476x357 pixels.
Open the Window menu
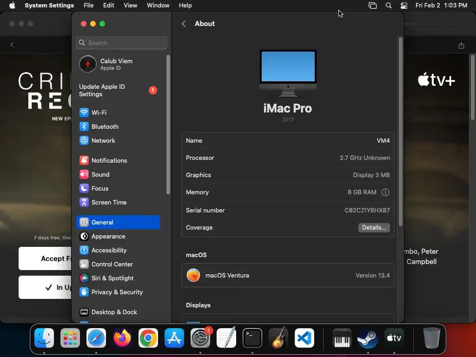[x=158, y=6]
